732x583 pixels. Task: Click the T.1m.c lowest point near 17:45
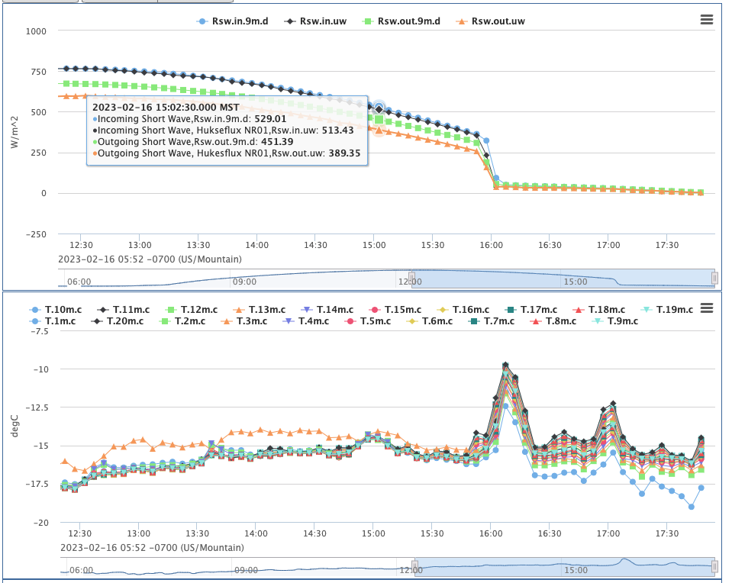(x=691, y=507)
